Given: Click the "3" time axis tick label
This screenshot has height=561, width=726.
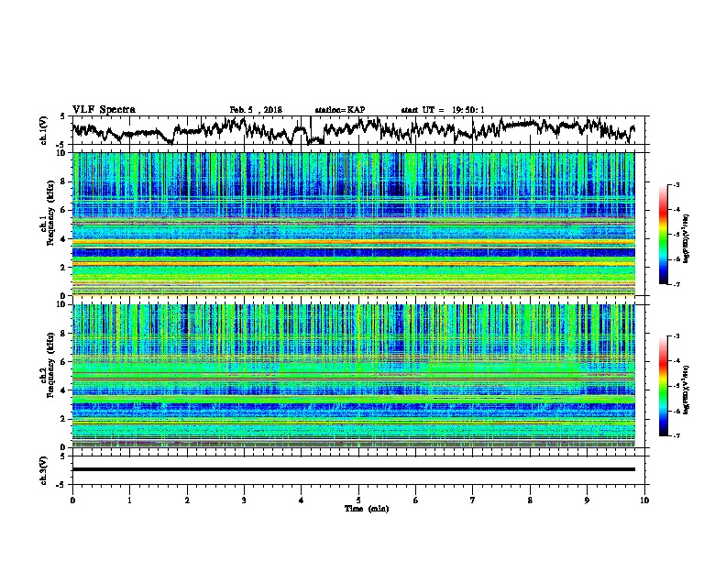Looking at the screenshot, I should [x=244, y=500].
